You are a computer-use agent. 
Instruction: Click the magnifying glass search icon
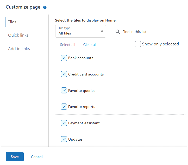(x=118, y=32)
